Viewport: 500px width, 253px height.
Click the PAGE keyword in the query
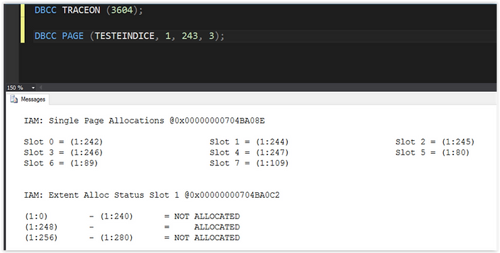[x=73, y=36]
